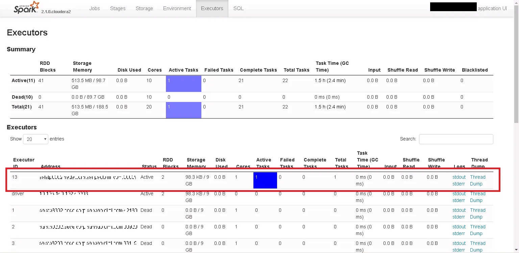Click the blue Active Tasks cell of executor 13
Viewport: 519px width, 253px height.
[x=265, y=180]
